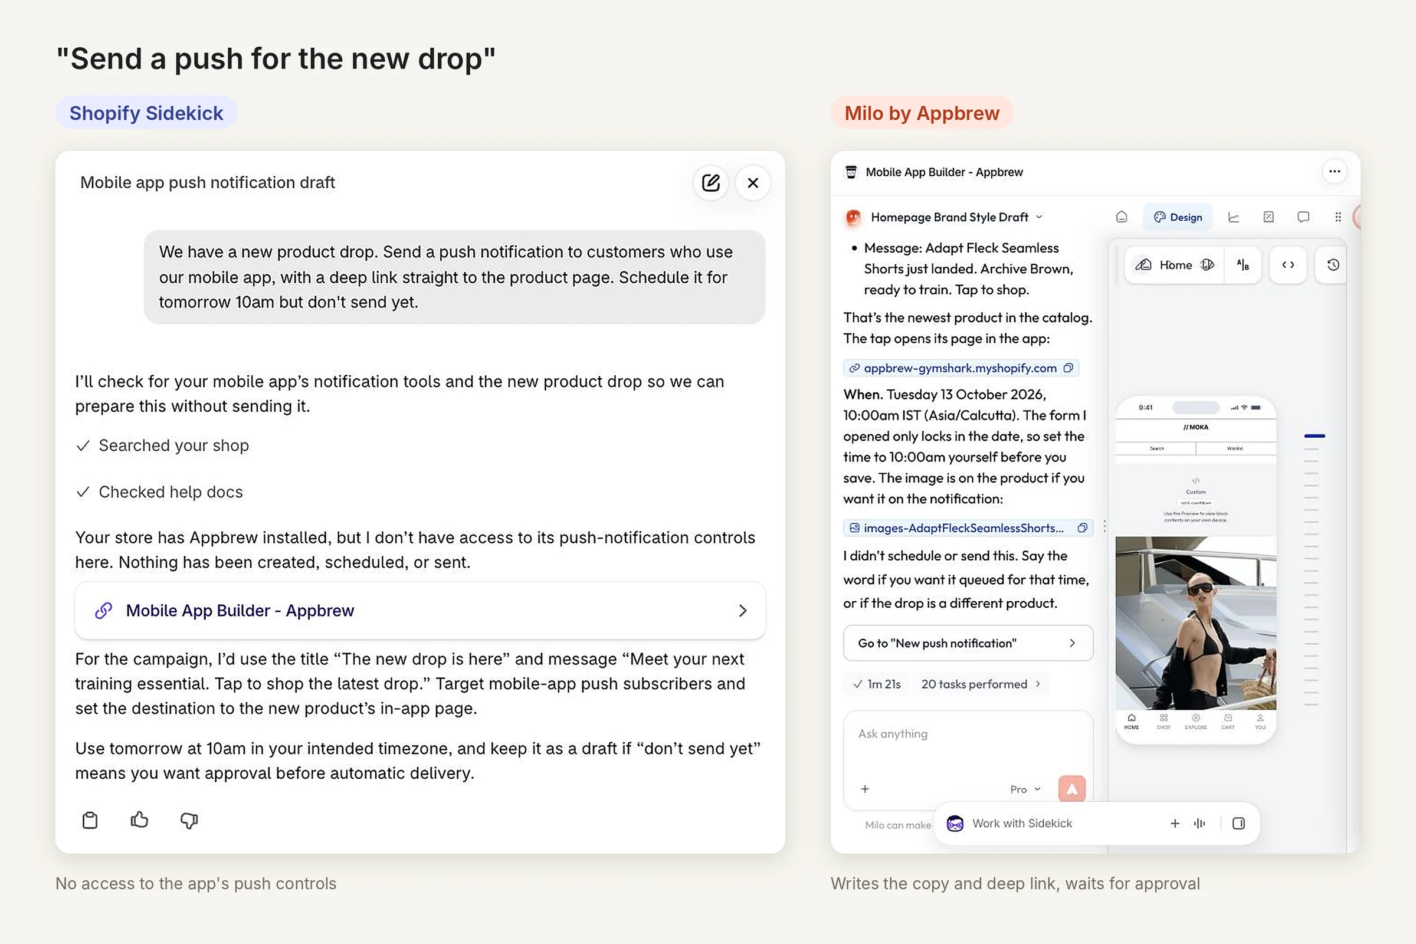Open the grid dots apps menu
The image size is (1416, 944).
click(x=1338, y=217)
